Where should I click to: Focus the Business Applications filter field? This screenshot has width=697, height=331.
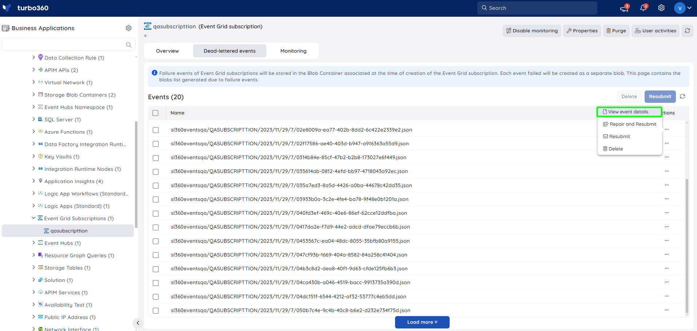coord(68,44)
